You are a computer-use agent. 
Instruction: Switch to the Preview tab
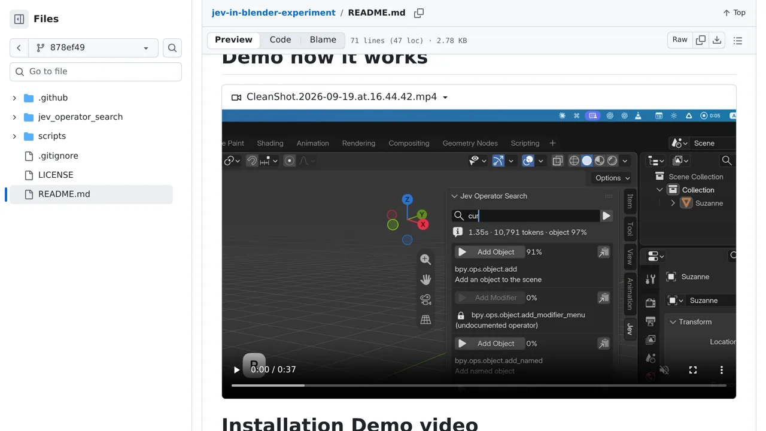tap(233, 40)
